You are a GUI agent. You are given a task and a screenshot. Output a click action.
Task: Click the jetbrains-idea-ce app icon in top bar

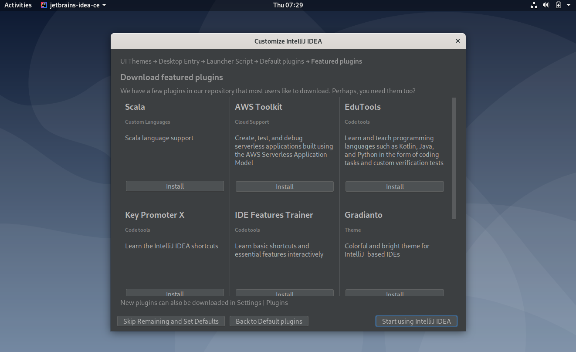44,5
